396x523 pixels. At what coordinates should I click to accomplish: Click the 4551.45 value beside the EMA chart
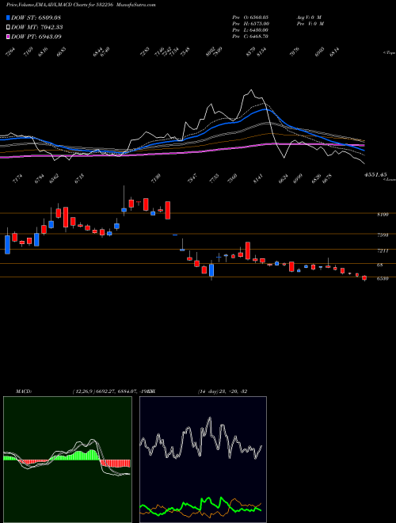point(375,174)
